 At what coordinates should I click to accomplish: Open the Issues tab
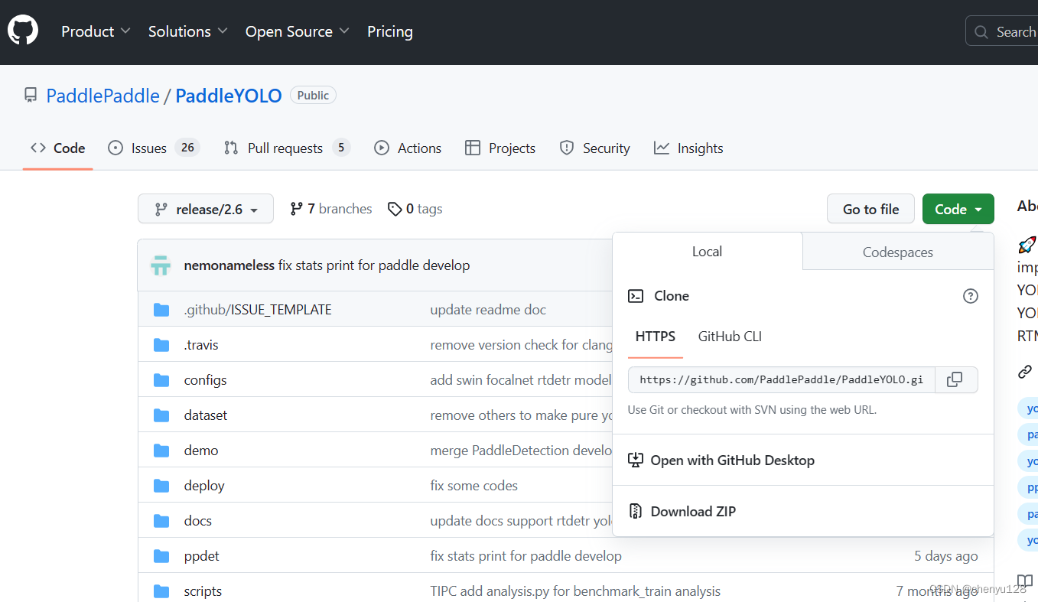point(154,148)
